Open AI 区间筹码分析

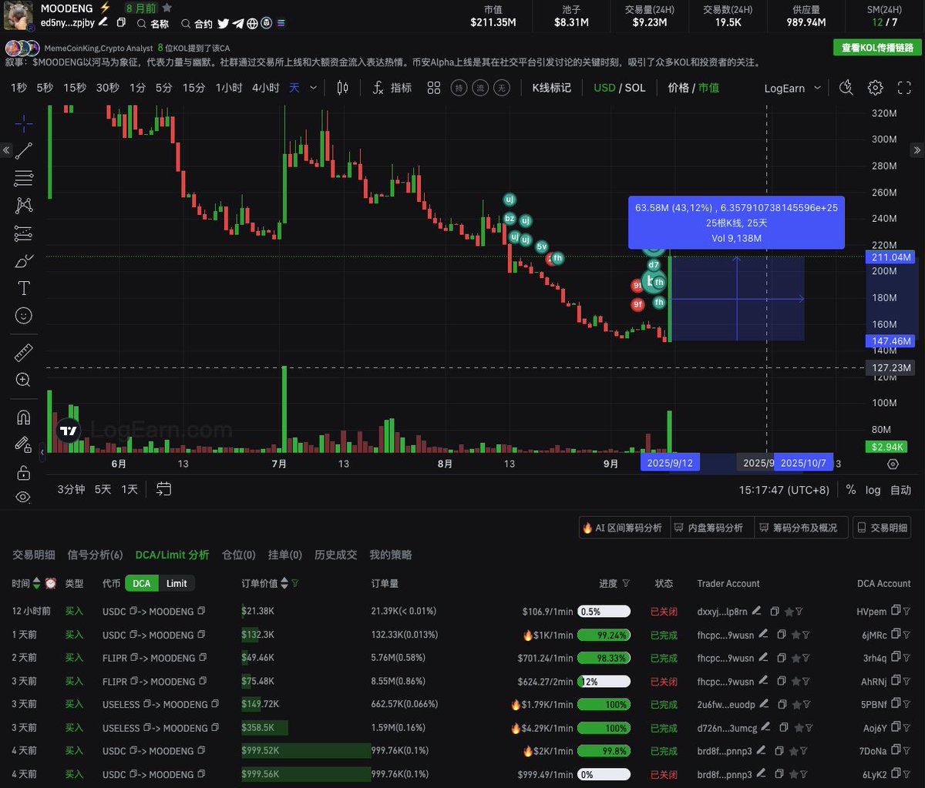(x=623, y=528)
